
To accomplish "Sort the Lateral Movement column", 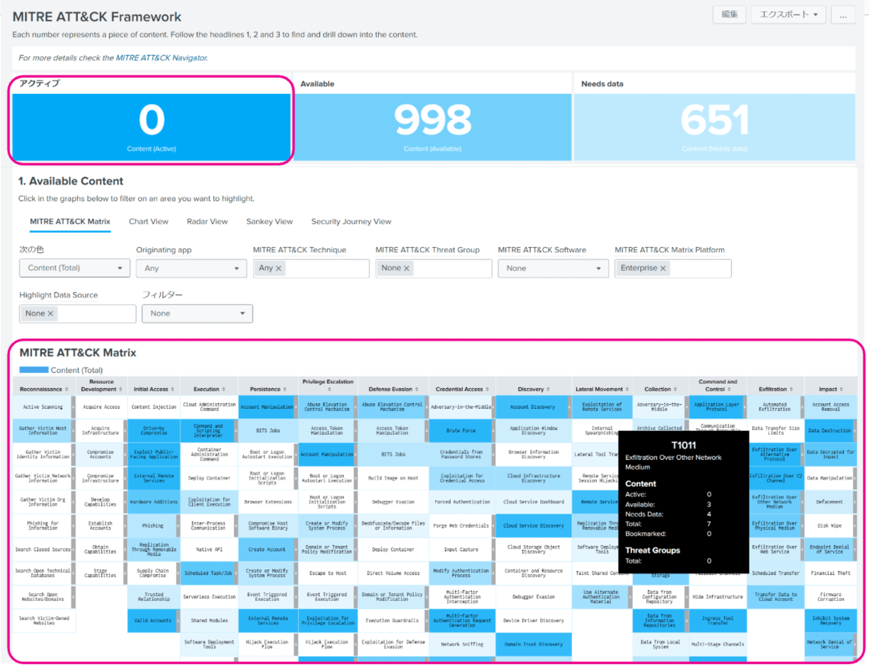I will pyautogui.click(x=627, y=389).
